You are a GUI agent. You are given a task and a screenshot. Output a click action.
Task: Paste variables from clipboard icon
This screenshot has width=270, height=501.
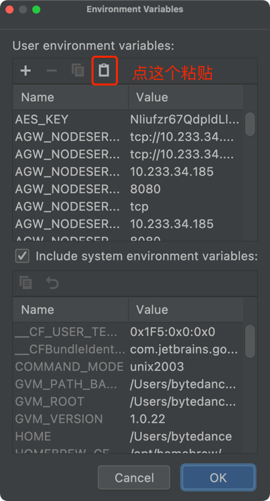pyautogui.click(x=104, y=70)
